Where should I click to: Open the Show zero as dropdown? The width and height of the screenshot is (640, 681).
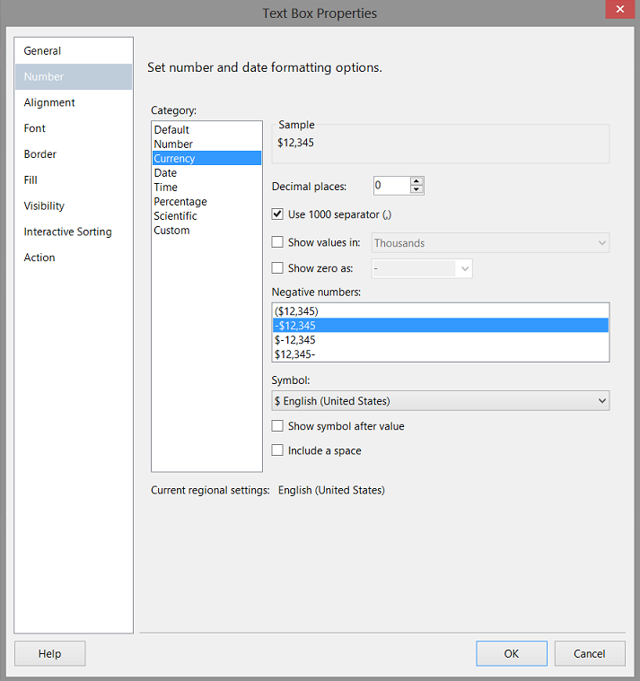pos(464,268)
